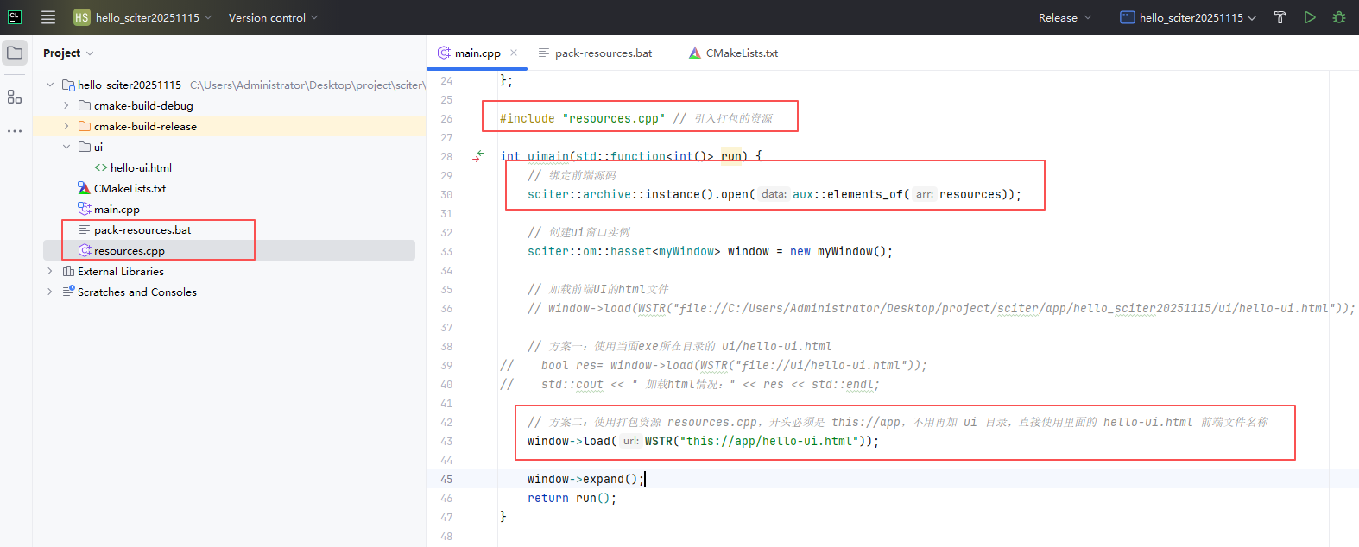Viewport: 1359px width, 547px height.
Task: Click the Build hammer icon
Action: coord(1280,17)
